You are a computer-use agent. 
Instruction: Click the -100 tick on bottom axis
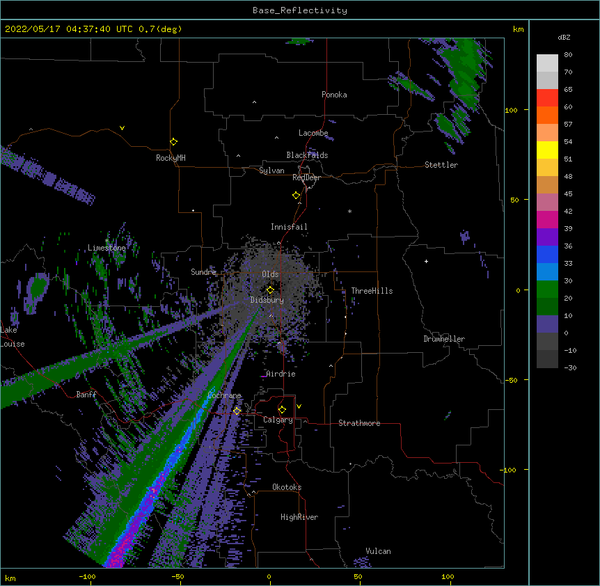87,576
